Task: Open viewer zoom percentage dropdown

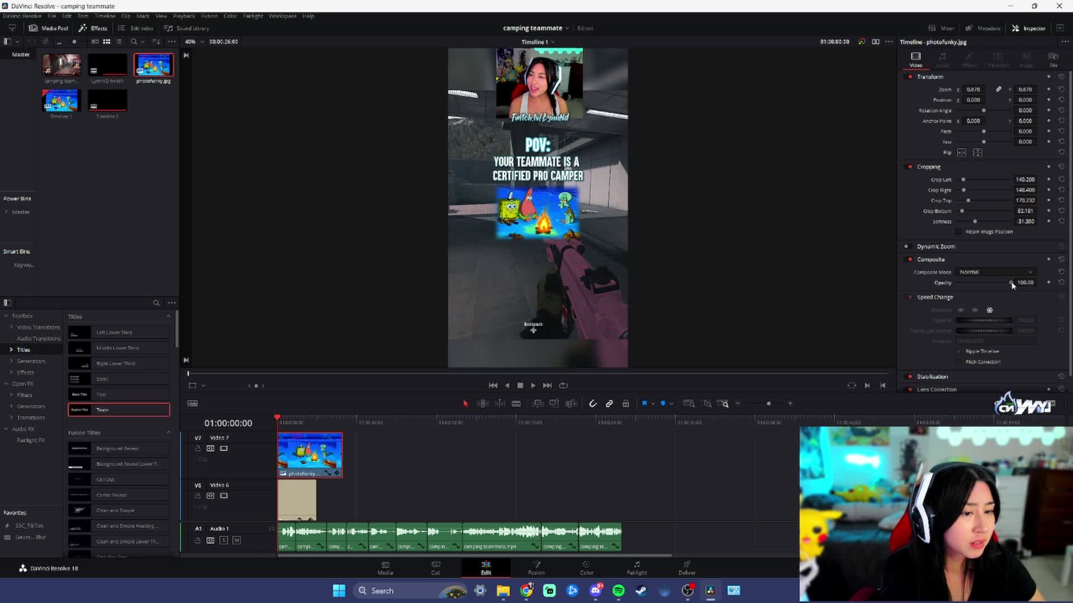Action: pos(194,41)
